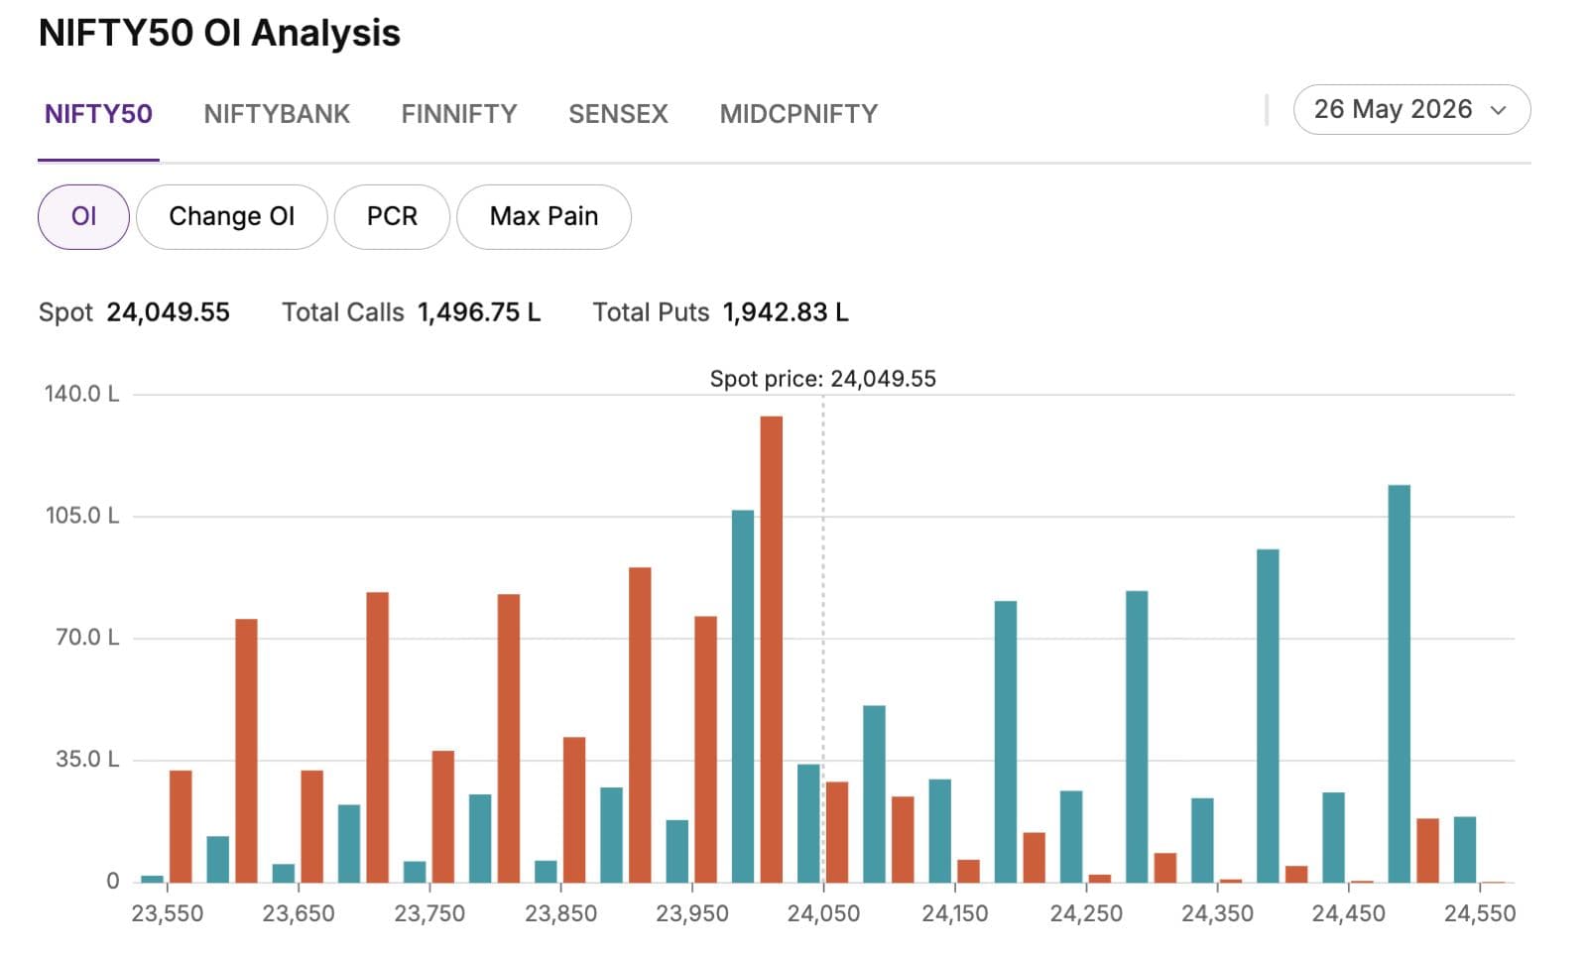Click the 140.0 L y-axis label
1587x959 pixels.
(x=81, y=394)
